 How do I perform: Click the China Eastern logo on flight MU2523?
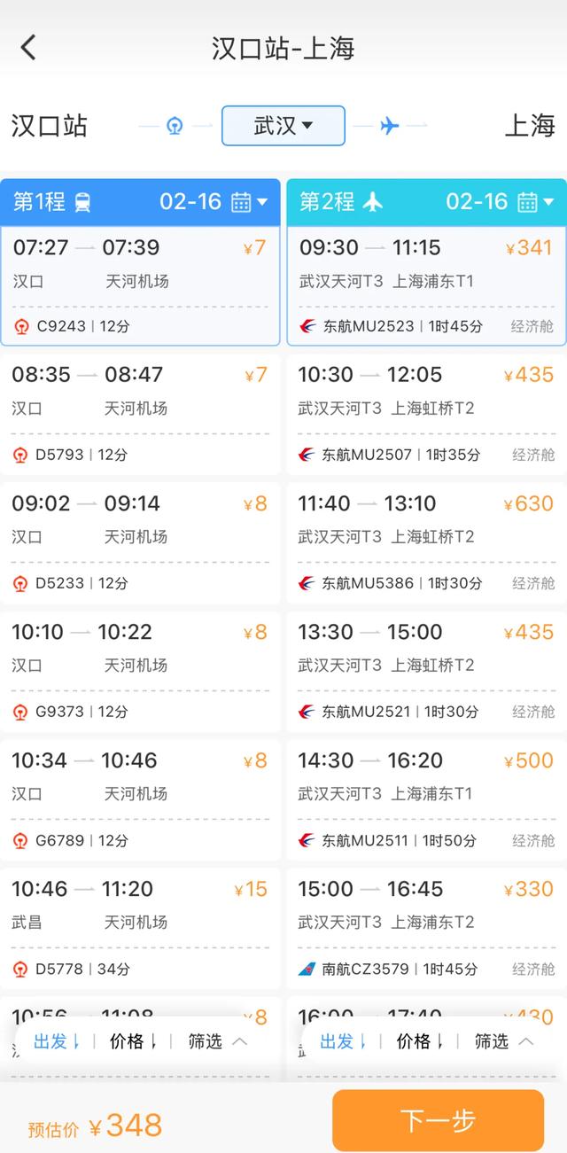click(x=308, y=326)
